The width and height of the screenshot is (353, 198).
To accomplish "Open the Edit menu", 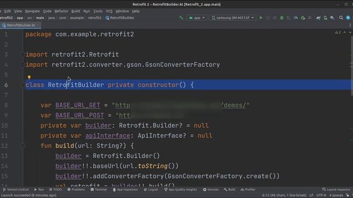I will (x=7, y=11).
